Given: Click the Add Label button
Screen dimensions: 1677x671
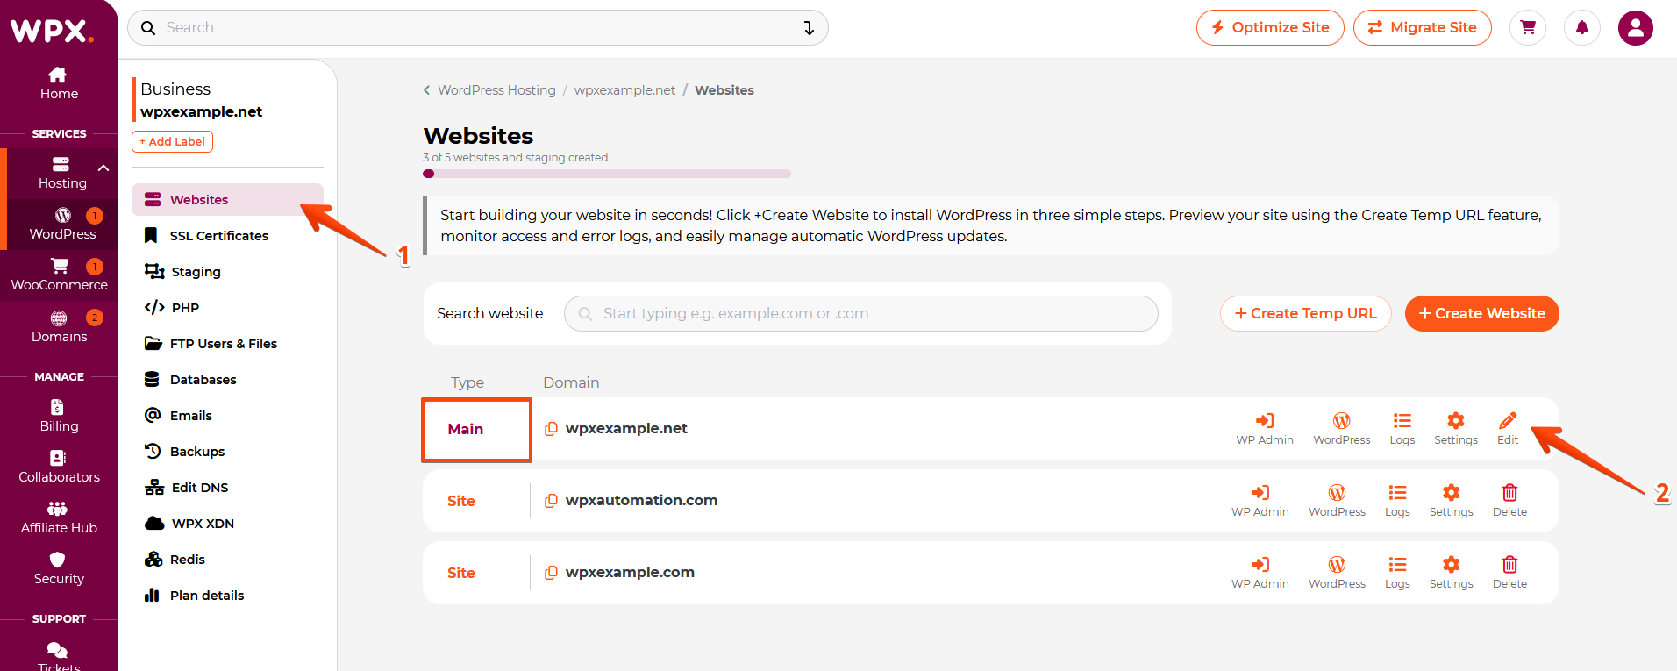Looking at the screenshot, I should tap(172, 141).
